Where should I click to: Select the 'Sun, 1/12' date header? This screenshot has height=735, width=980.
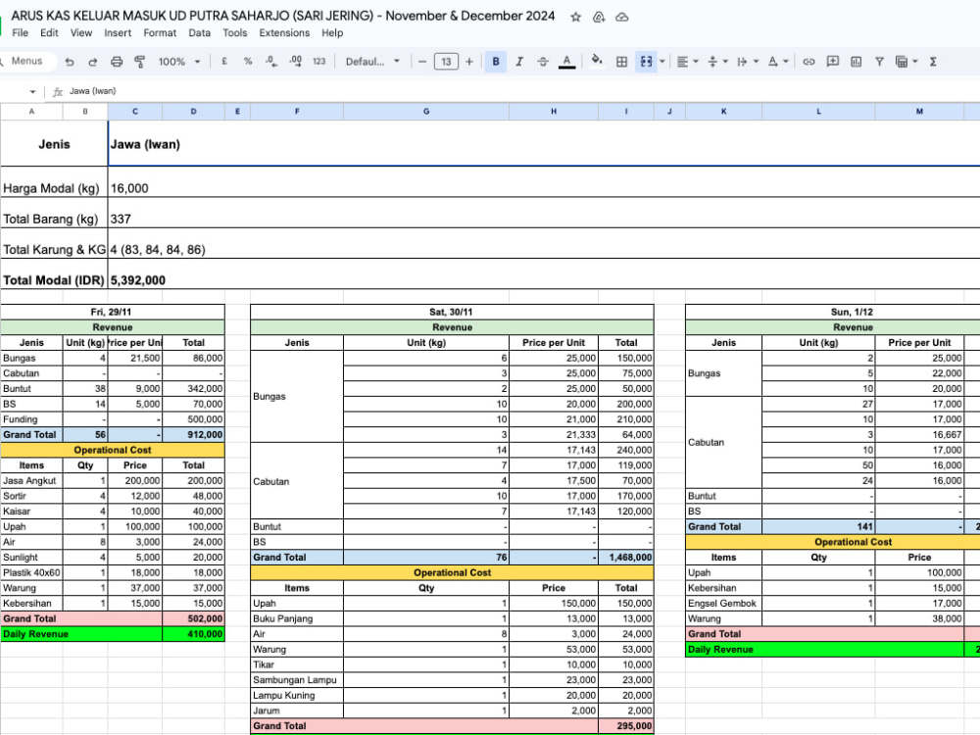[x=833, y=312]
